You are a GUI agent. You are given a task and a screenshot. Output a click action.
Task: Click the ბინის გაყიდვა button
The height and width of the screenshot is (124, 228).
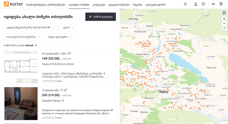click(101, 17)
